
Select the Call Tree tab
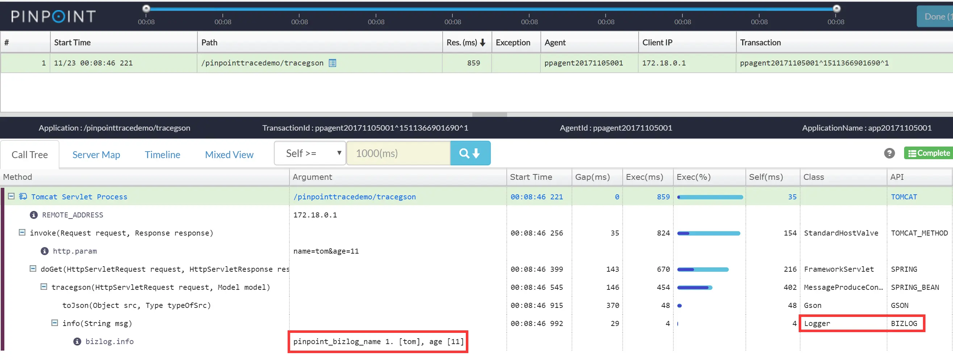click(x=30, y=155)
